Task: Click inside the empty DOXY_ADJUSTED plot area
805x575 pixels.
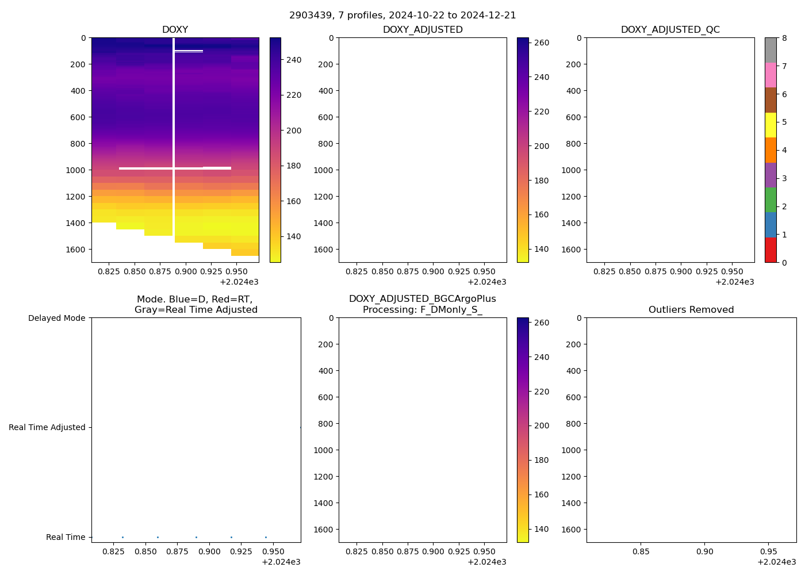Action: click(423, 149)
